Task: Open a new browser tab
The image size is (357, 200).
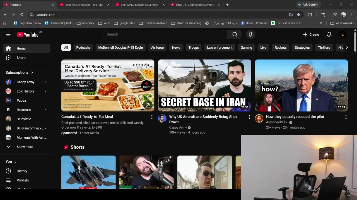Action: pos(227,5)
